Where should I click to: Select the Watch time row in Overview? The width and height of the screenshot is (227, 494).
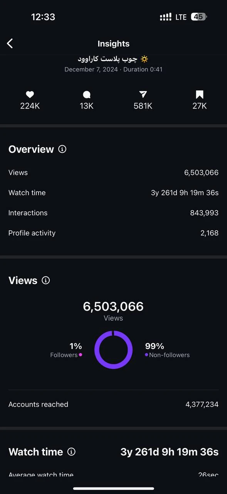coord(113,193)
